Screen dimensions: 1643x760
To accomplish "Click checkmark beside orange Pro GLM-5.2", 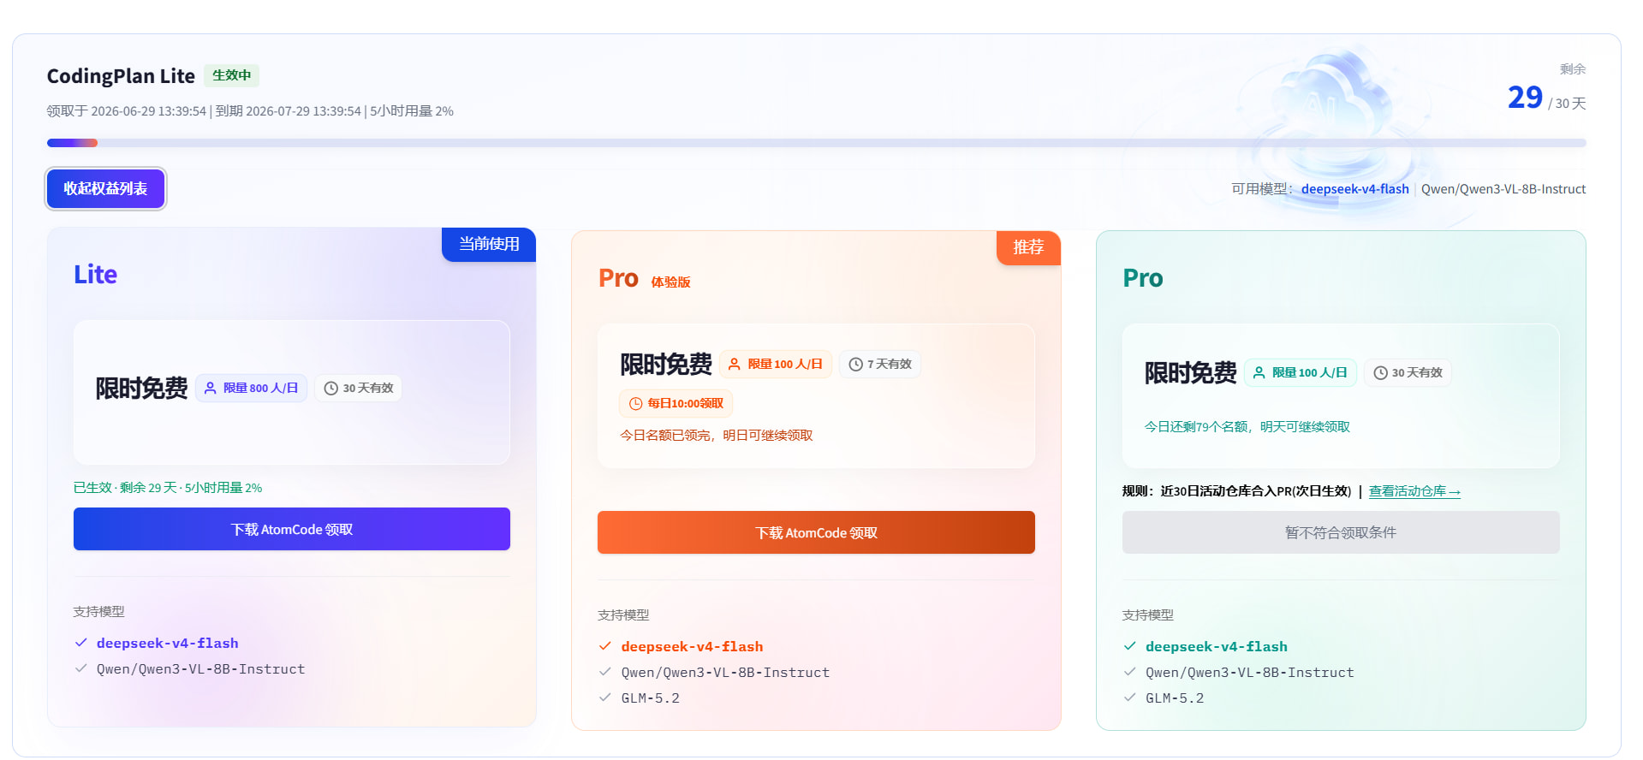I will (x=605, y=698).
